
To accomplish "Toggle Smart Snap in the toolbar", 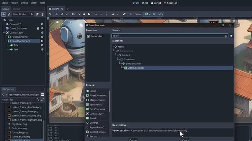I will point(96,14).
